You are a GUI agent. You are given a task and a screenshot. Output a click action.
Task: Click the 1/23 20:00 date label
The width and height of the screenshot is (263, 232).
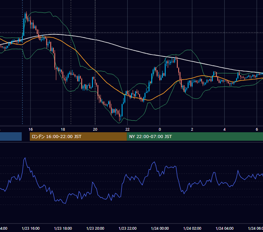pyautogui.click(x=95, y=229)
